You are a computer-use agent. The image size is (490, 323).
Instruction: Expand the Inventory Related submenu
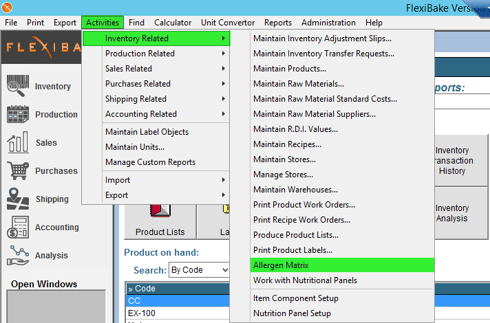click(x=156, y=38)
